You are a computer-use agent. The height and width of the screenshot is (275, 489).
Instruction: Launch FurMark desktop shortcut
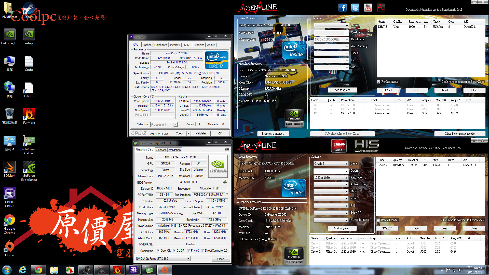(29, 116)
